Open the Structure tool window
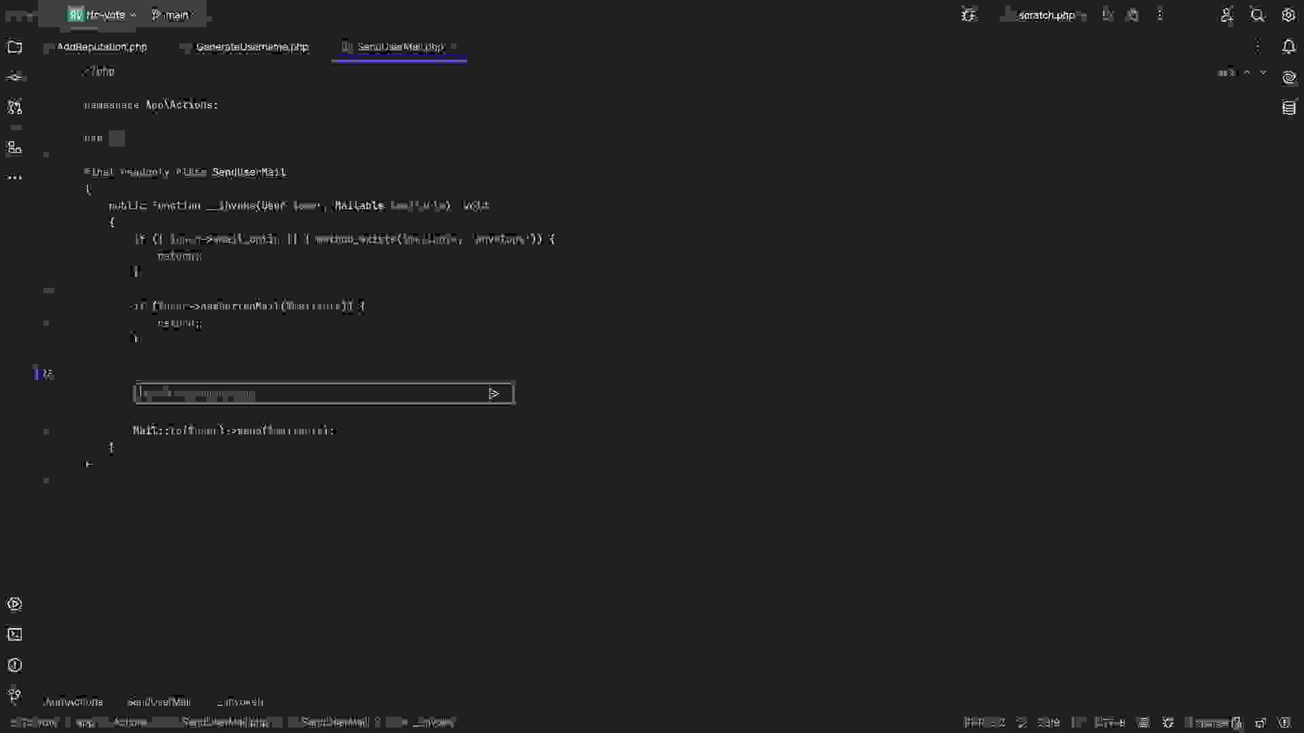 click(14, 147)
